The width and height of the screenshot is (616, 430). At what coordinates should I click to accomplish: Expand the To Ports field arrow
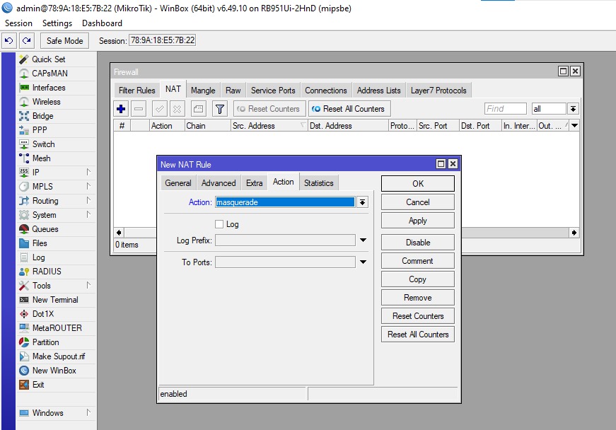coord(363,262)
